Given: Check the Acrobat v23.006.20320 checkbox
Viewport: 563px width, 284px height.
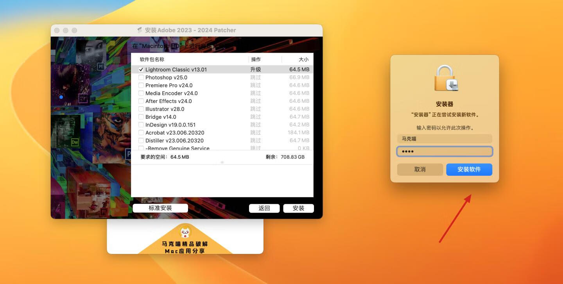Looking at the screenshot, I should [x=141, y=132].
